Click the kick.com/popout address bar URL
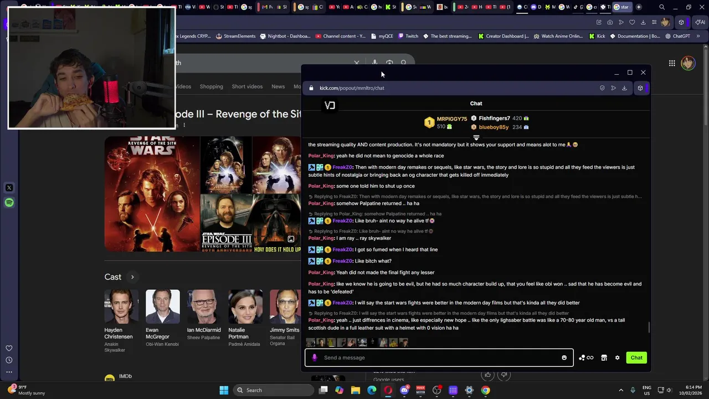Image resolution: width=709 pixels, height=399 pixels. tap(352, 88)
